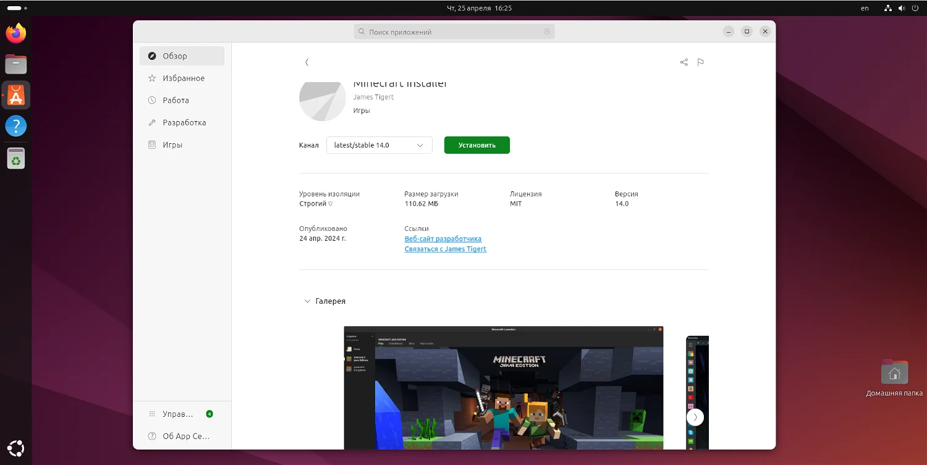Show applications via Ubuntu logo button
Viewport: 927px width, 465px height.
coord(16,448)
